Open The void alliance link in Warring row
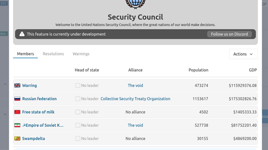 [x=135, y=85]
